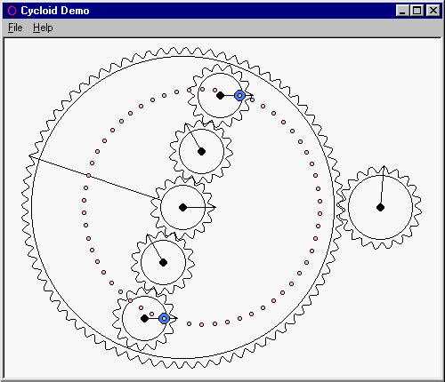Click the pink dot where the long arm crosses the dotted path

coord(88,175)
